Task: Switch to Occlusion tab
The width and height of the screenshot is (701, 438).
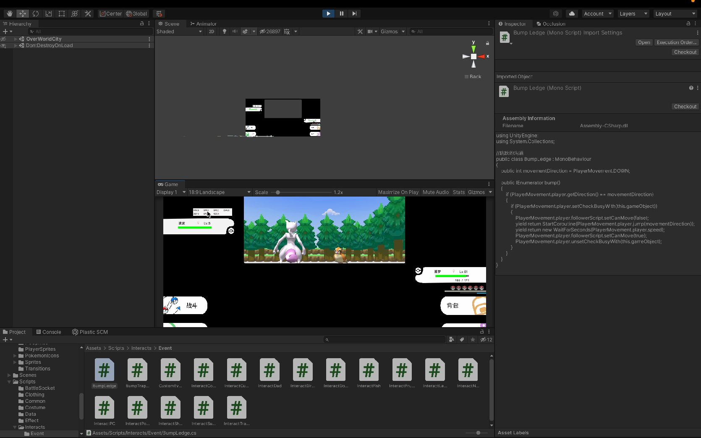Action: pyautogui.click(x=551, y=24)
